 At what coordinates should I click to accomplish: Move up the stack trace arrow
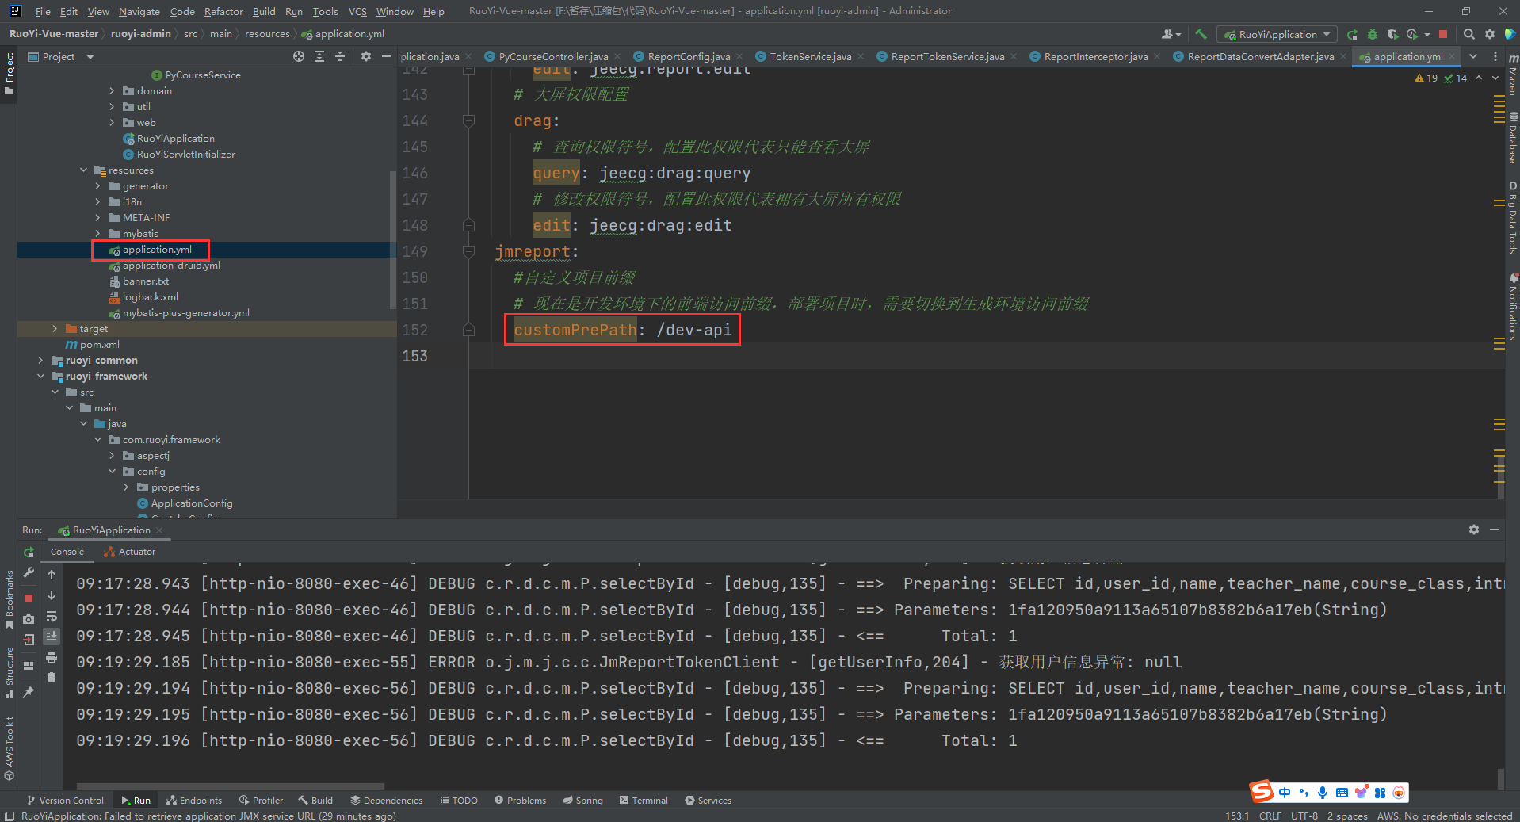pyautogui.click(x=52, y=575)
